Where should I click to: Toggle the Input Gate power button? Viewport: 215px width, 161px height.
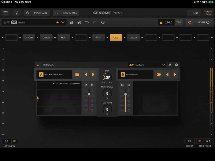tap(28, 13)
